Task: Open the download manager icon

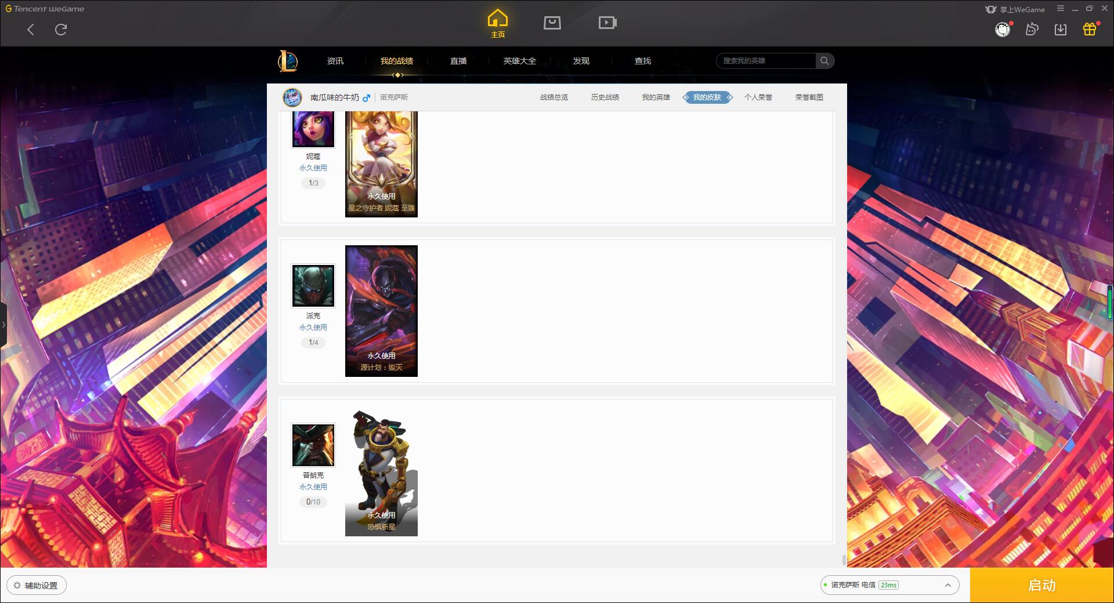Action: click(x=1061, y=30)
